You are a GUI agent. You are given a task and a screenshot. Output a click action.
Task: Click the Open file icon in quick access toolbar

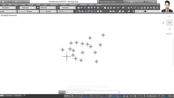pos(6,2)
